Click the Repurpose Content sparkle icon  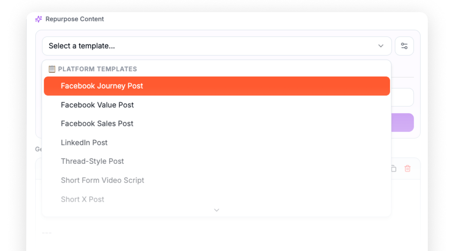coord(38,19)
